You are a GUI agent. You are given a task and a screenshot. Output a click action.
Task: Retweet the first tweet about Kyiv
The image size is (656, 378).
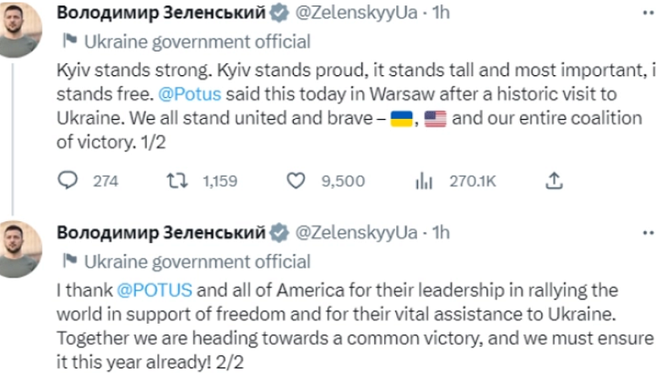[175, 181]
